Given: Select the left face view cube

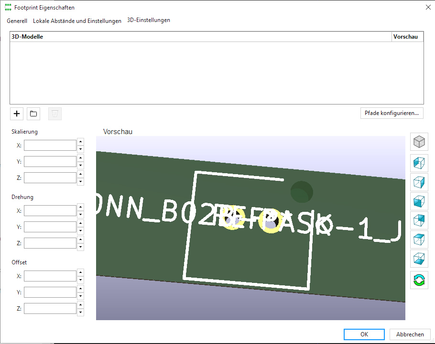Looking at the screenshot, I should click(419, 163).
